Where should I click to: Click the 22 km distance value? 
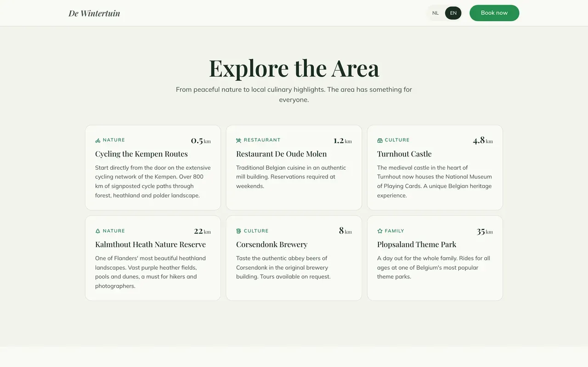(203, 231)
